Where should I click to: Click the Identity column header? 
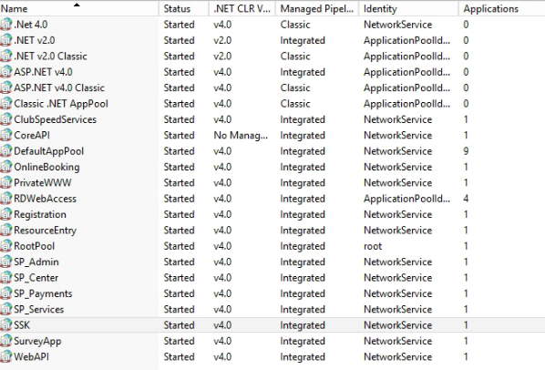[408, 8]
